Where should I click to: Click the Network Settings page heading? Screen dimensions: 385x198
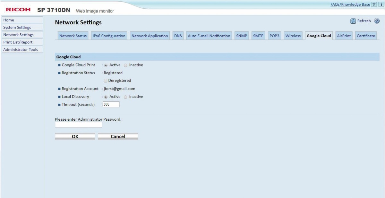(78, 22)
